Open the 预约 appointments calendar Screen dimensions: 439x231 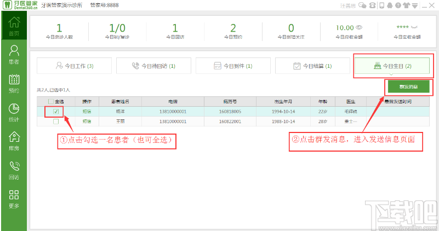14,84
